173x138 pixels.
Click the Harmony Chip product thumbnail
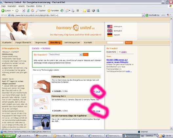click(x=42, y=84)
